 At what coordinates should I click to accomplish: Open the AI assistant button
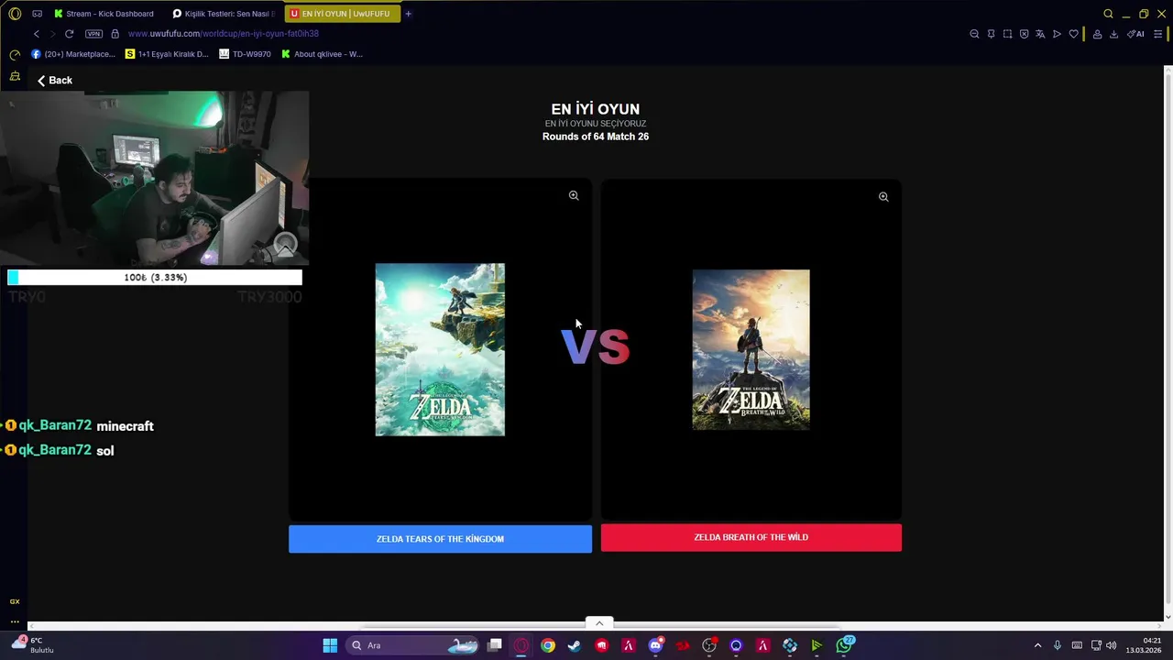(x=1135, y=34)
